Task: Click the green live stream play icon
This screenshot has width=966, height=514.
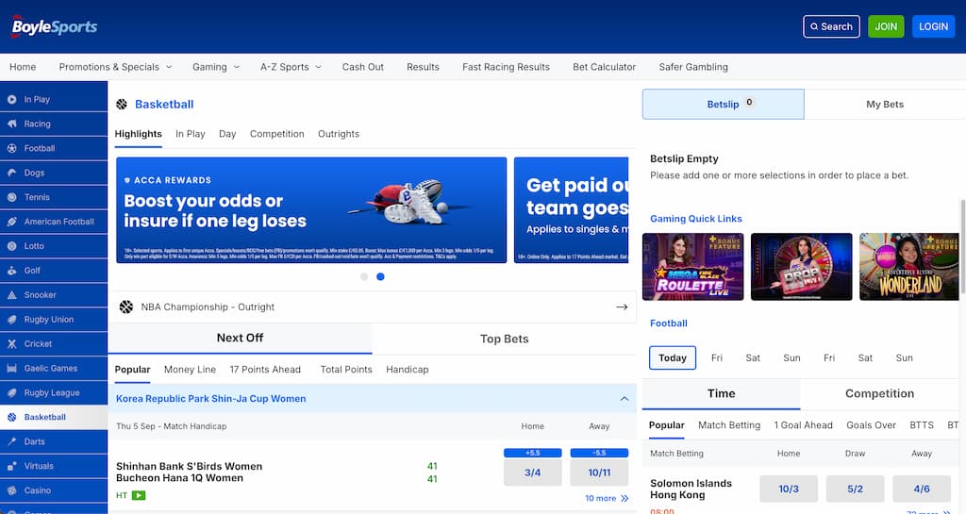Action: click(x=139, y=495)
